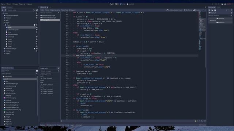Attach a script using the scene dock script icon
Screen dimensions: 234x131
[37, 10]
